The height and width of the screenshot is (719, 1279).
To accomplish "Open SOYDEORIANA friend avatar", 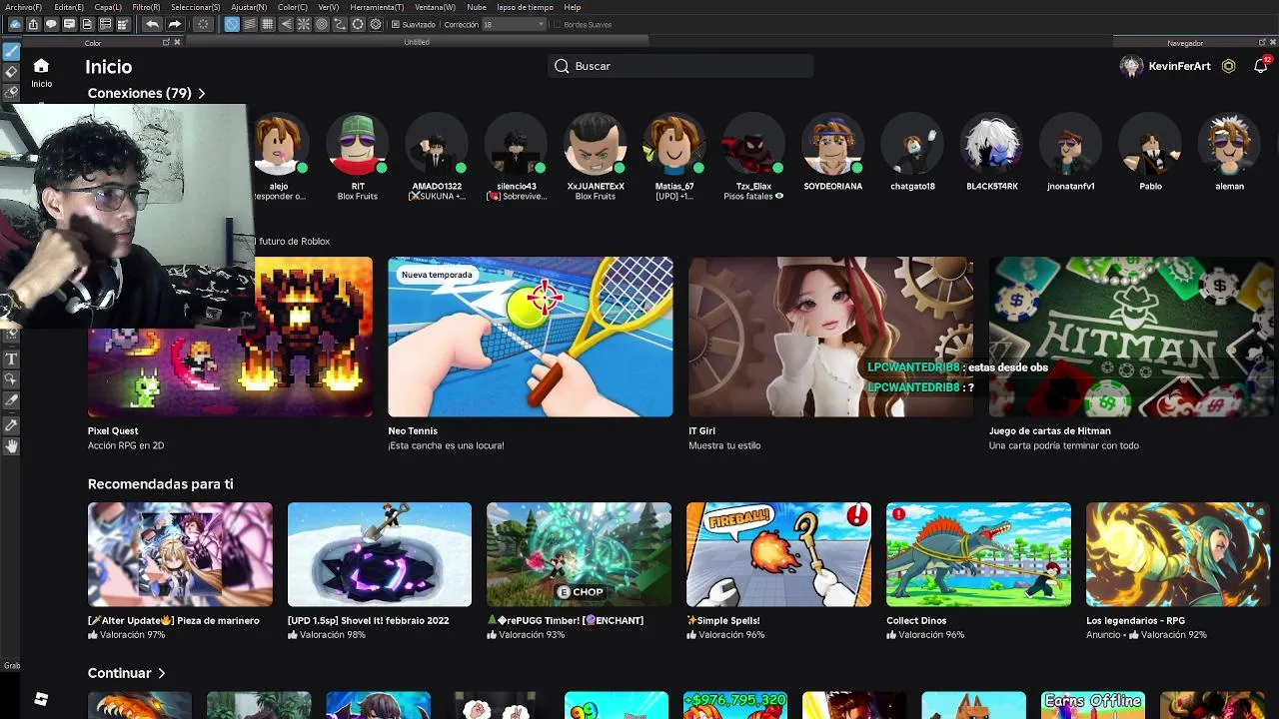I will tap(832, 146).
